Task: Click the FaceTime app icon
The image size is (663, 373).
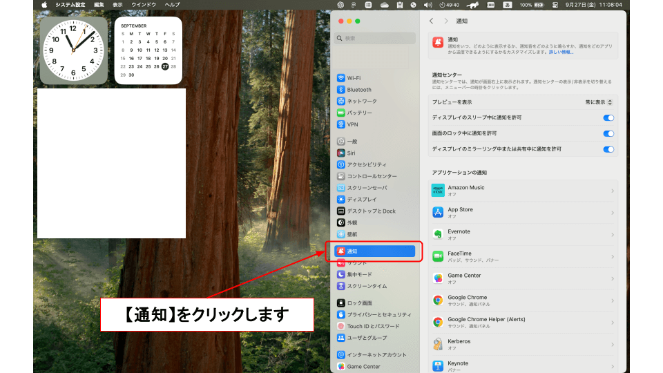Action: [438, 256]
